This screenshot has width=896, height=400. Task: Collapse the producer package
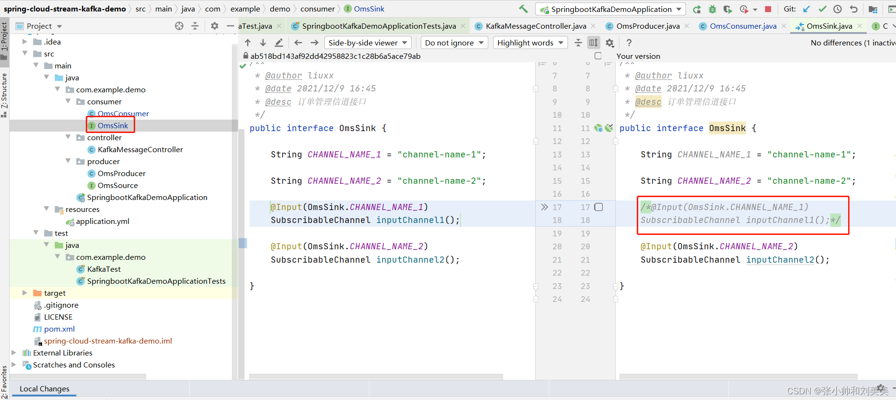[x=68, y=161]
